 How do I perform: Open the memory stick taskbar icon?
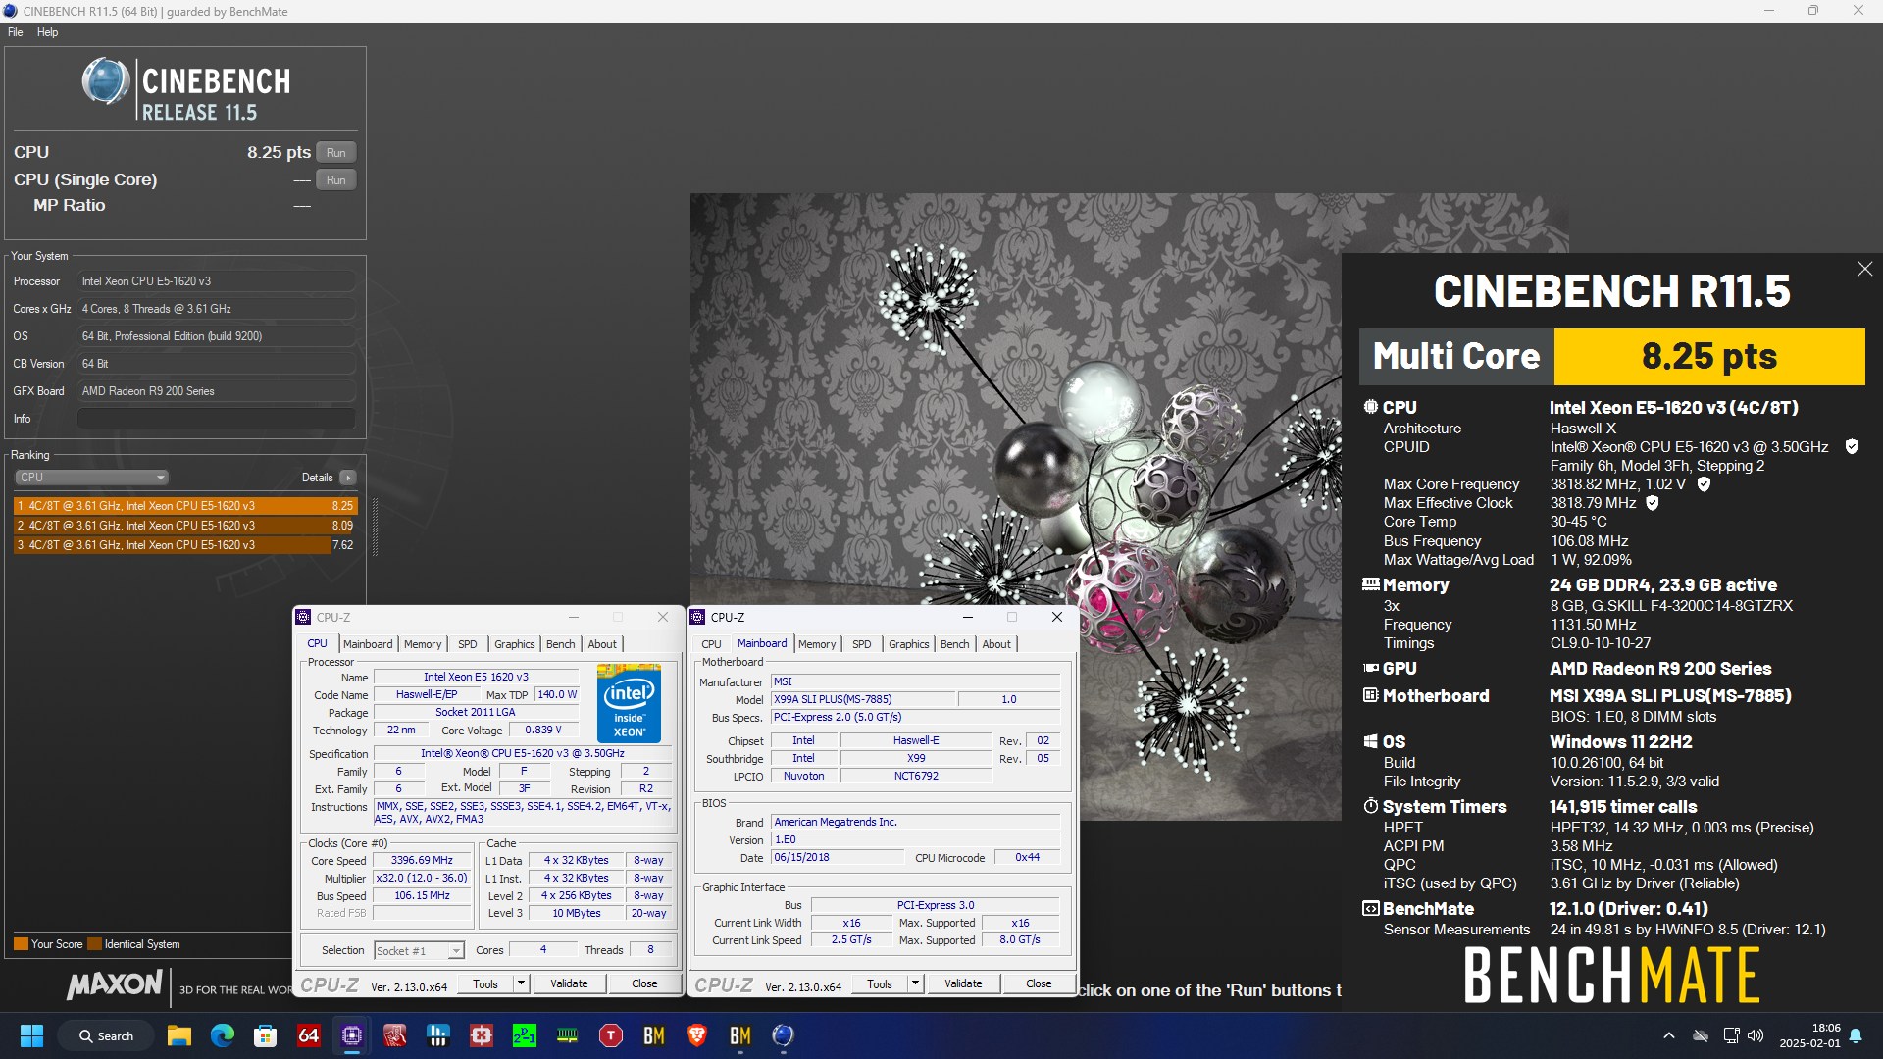[568, 1035]
